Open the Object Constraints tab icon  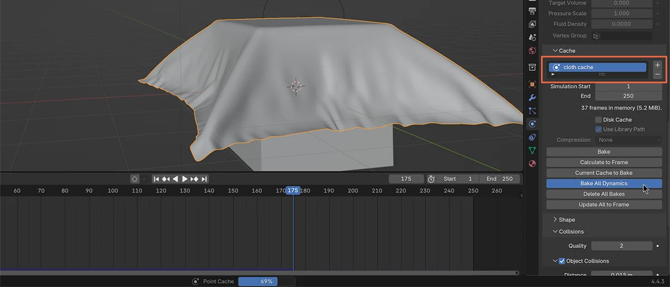tap(532, 137)
